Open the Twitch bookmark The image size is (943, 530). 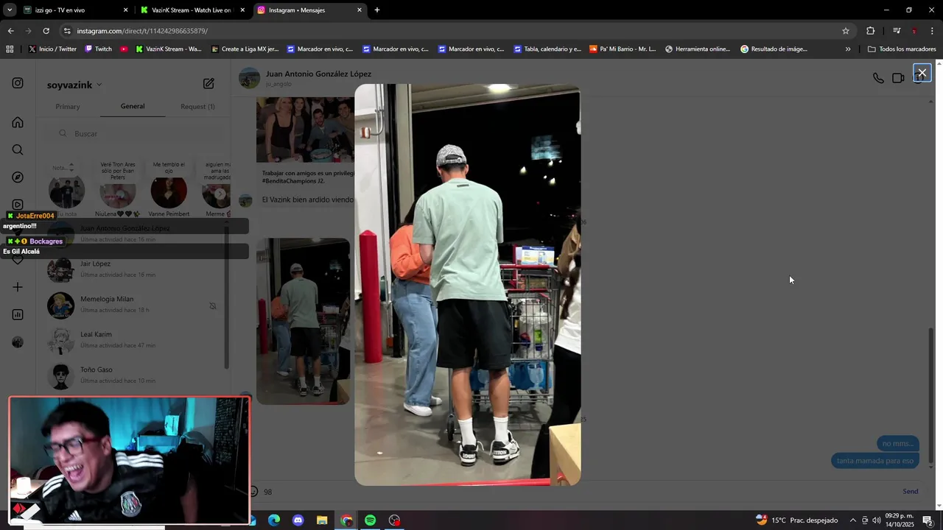[99, 49]
